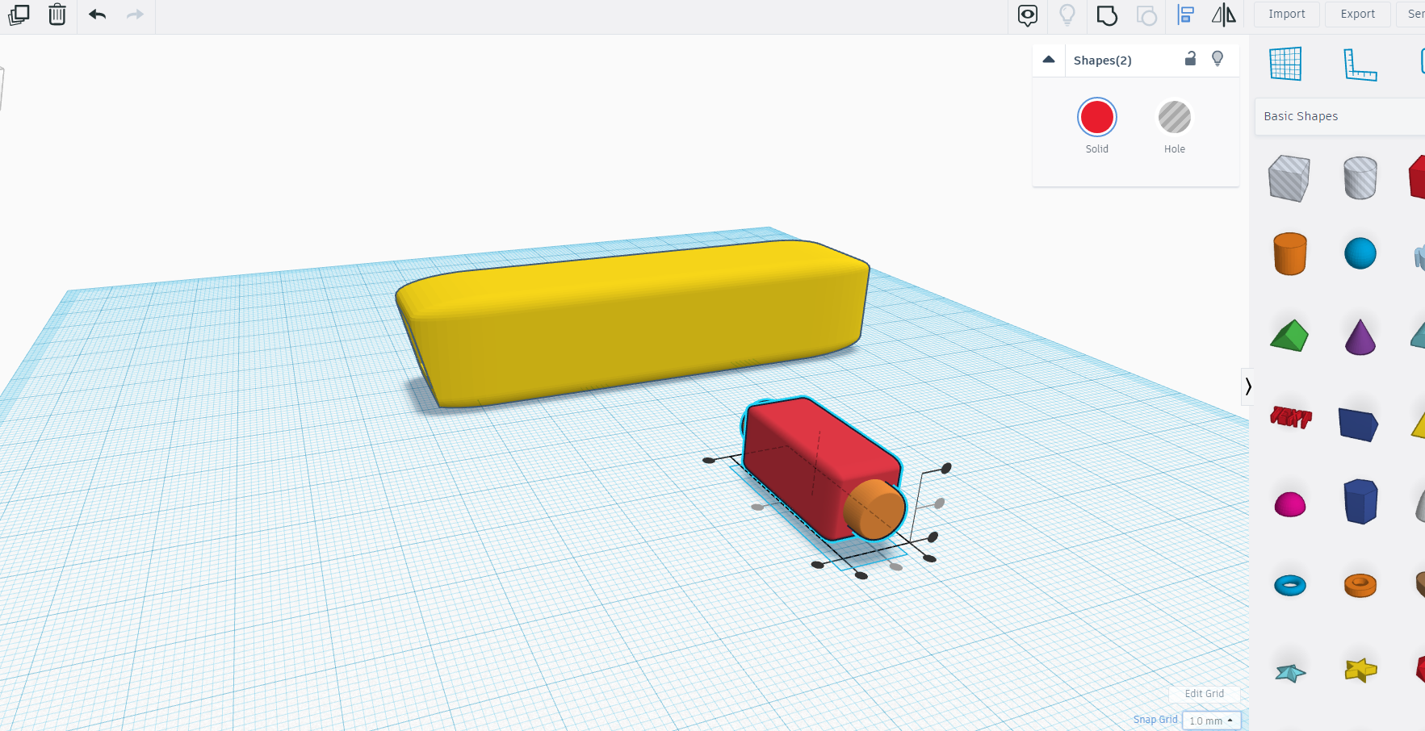Click the Edit Grid button

[x=1205, y=694]
